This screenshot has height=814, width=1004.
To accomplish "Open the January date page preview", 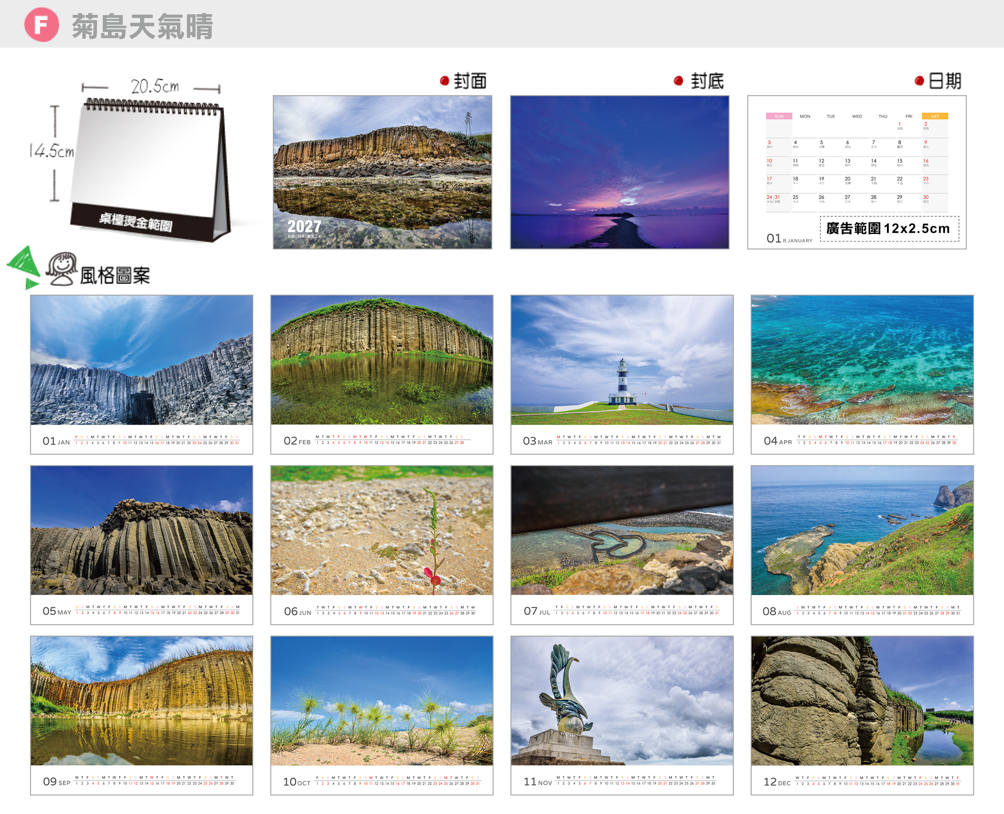I will (x=857, y=172).
